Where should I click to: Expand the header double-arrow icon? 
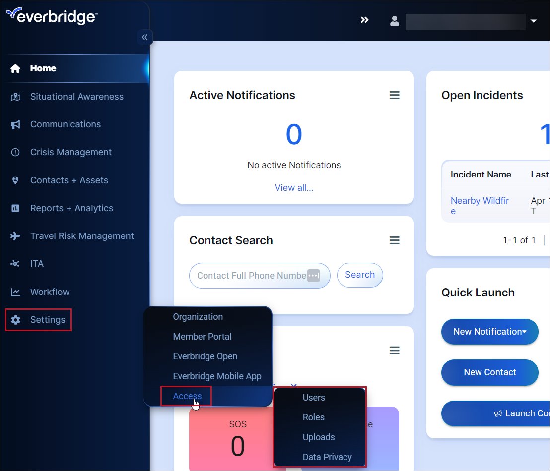pyautogui.click(x=364, y=20)
